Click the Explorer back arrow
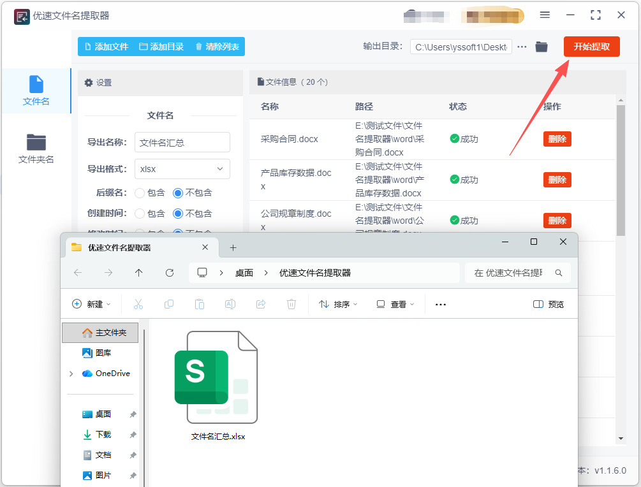 click(x=78, y=273)
